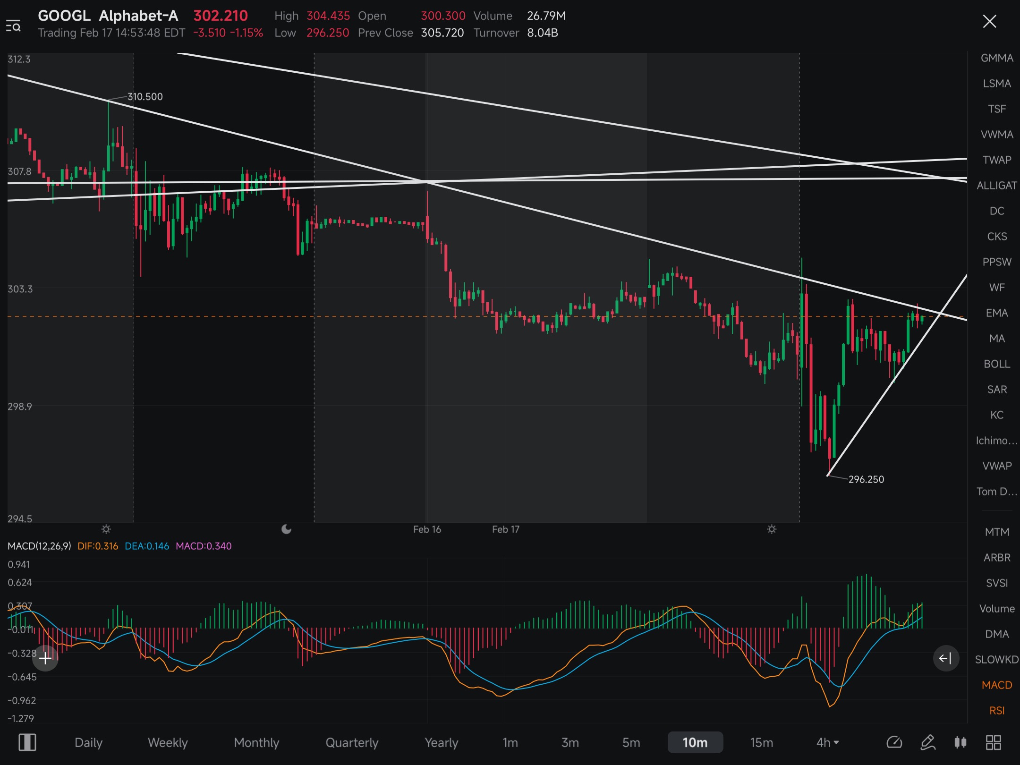
Task: Open the grid layout icon
Action: pos(994,742)
